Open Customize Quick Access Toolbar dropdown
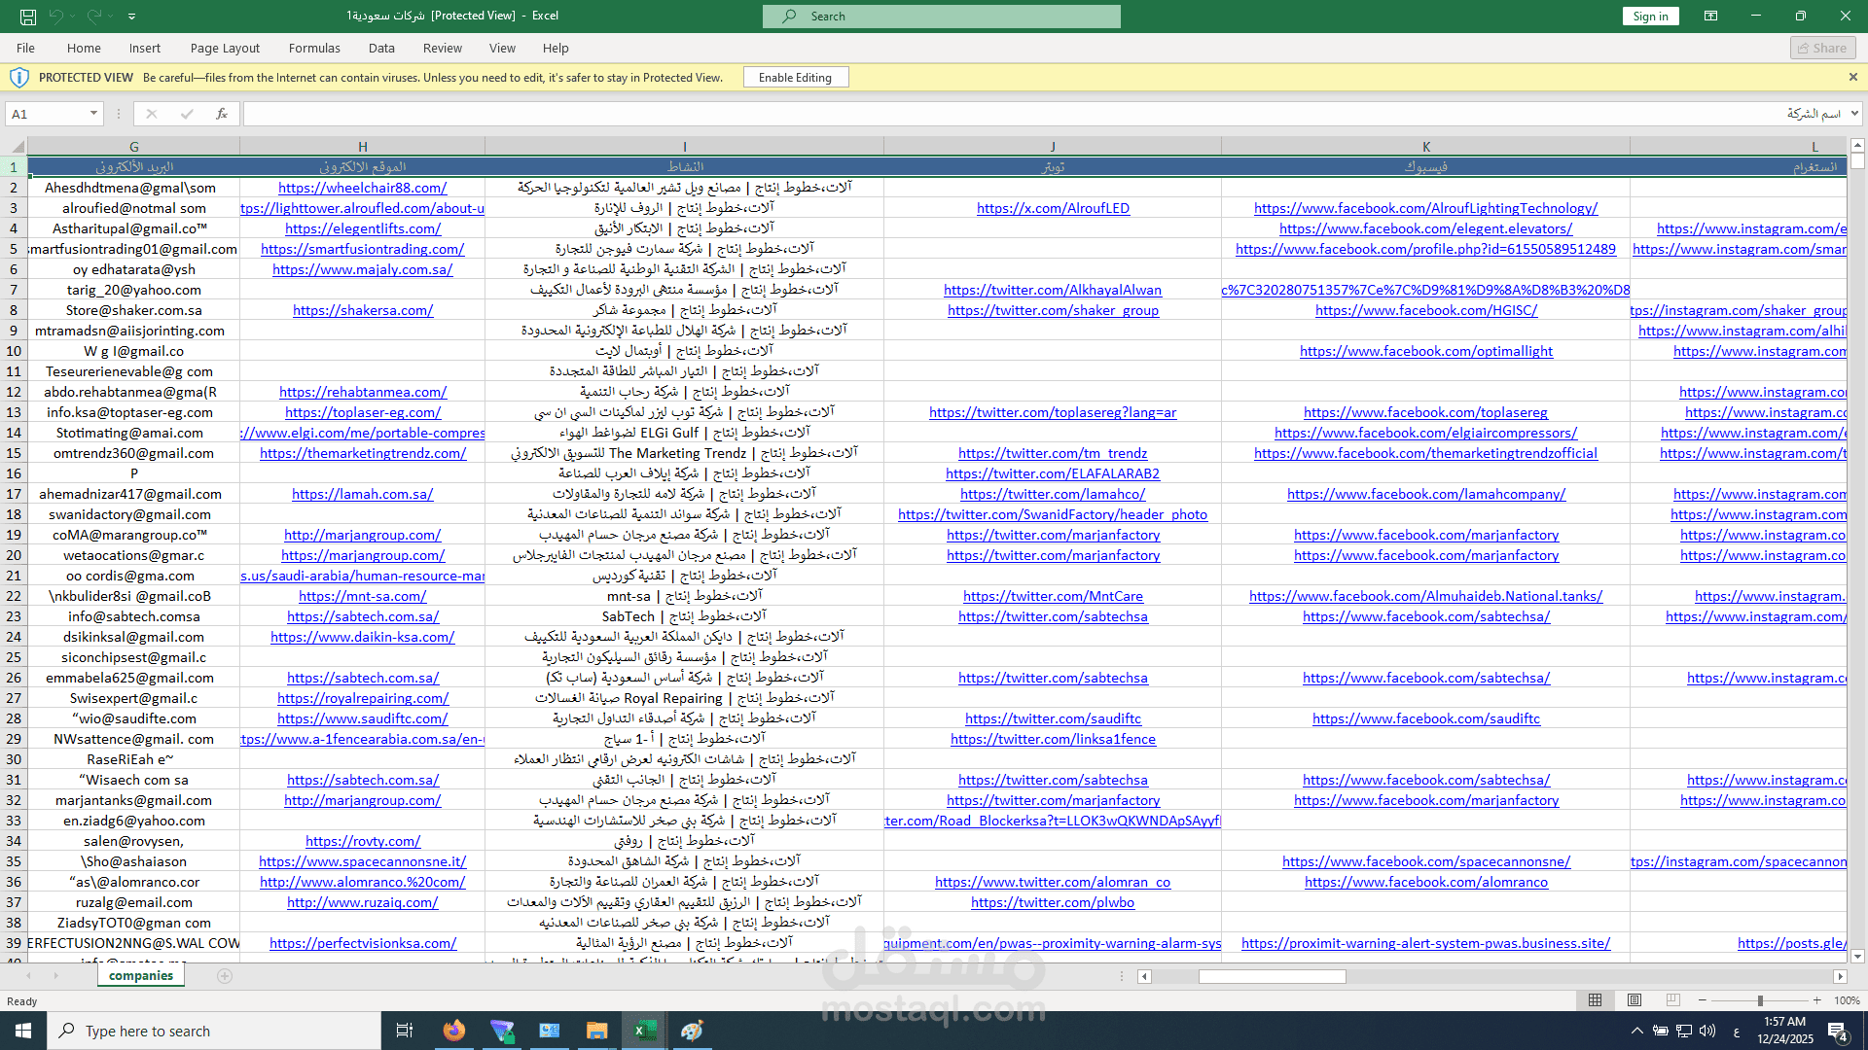Viewport: 1868px width, 1050px height. (x=132, y=17)
